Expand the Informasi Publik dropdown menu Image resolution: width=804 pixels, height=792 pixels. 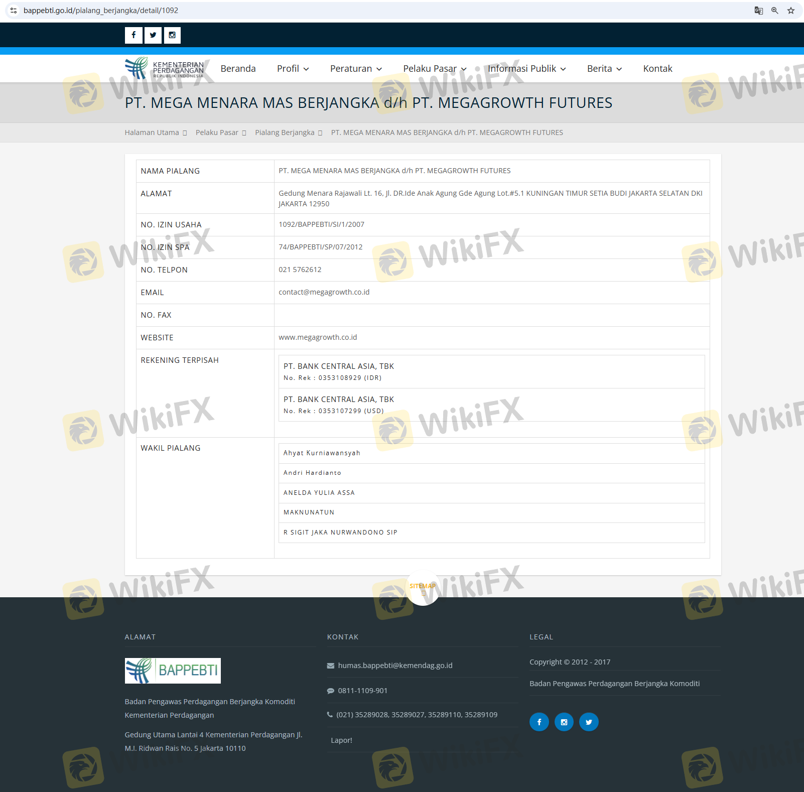point(527,69)
